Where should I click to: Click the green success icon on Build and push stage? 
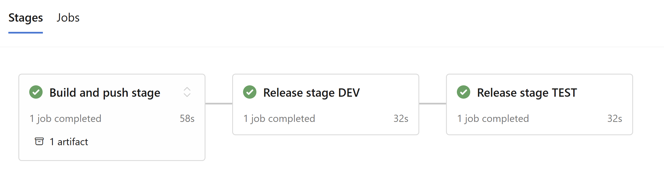click(36, 92)
